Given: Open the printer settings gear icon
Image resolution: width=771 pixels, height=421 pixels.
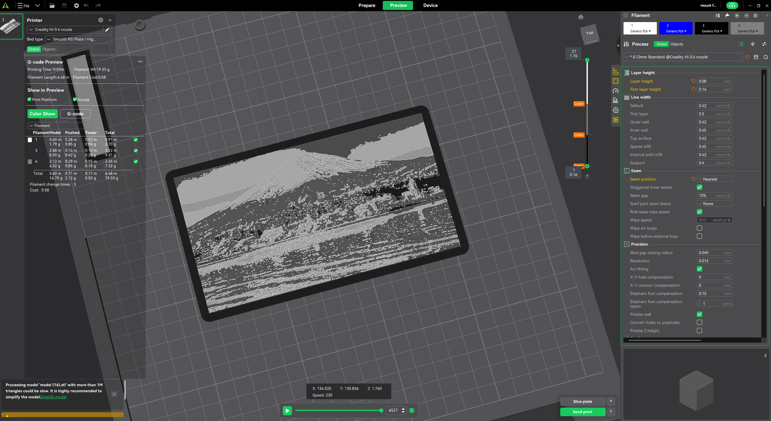Looking at the screenshot, I should [101, 20].
